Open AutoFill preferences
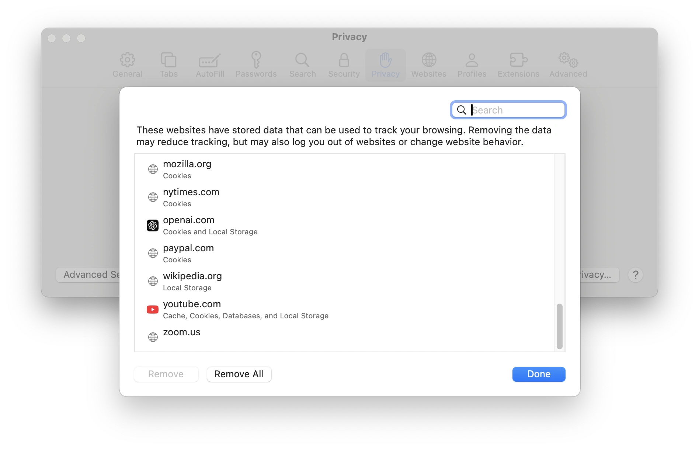The width and height of the screenshot is (699, 451). tap(209, 65)
